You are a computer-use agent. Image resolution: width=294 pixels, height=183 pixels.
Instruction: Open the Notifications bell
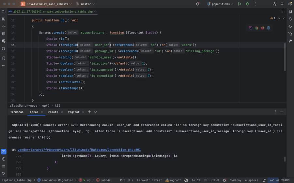[x=290, y=19]
